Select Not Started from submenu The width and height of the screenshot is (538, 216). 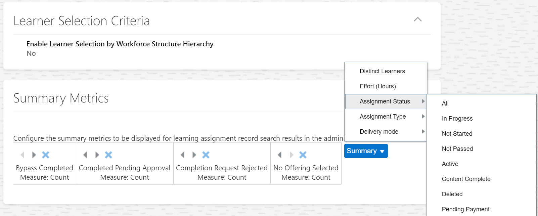pos(457,134)
